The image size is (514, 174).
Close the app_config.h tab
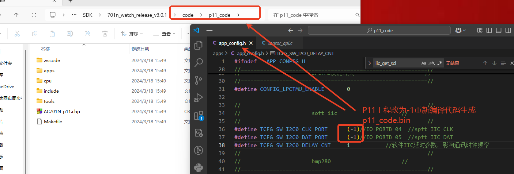coord(250,43)
